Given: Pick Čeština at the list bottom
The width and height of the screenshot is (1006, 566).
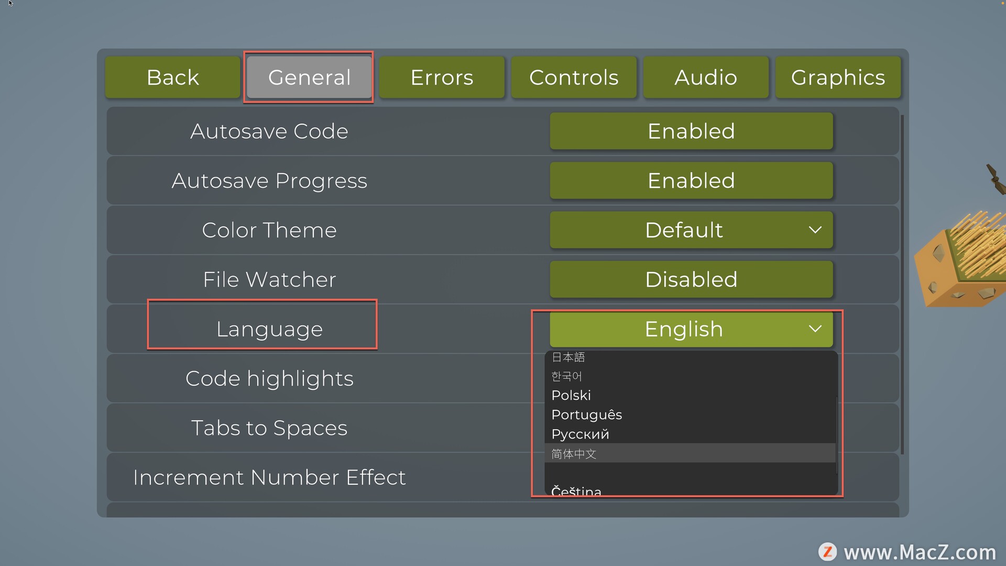Looking at the screenshot, I should [576, 491].
